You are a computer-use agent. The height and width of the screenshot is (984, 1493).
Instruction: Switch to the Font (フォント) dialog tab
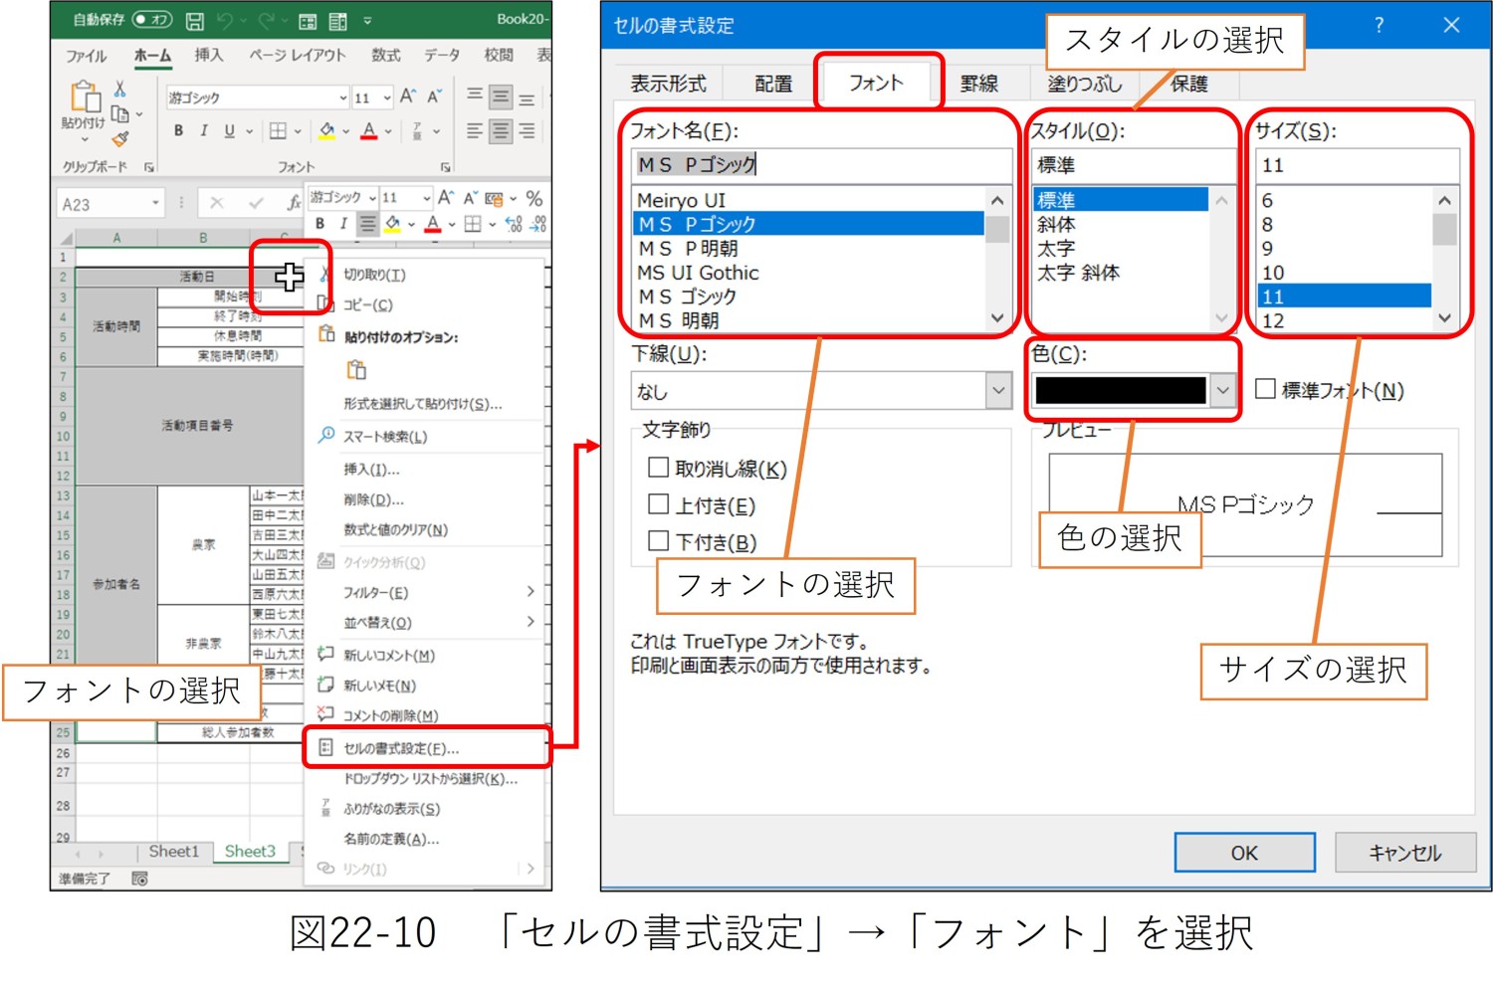[x=876, y=83]
